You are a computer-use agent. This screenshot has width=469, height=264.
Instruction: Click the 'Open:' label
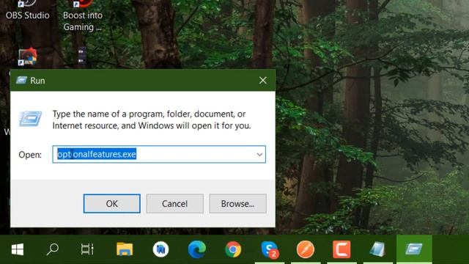30,155
